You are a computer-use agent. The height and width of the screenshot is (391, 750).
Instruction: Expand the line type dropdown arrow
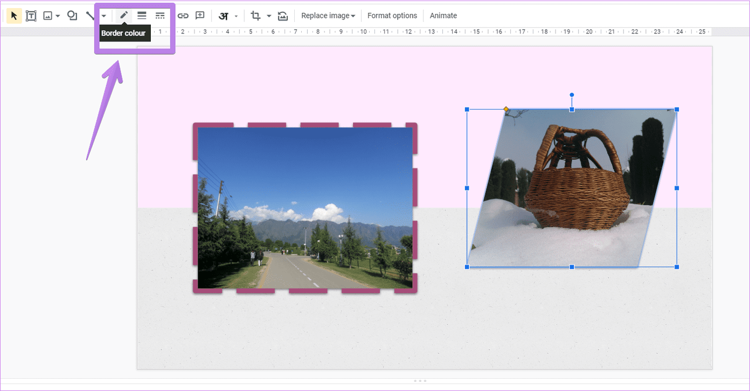103,16
